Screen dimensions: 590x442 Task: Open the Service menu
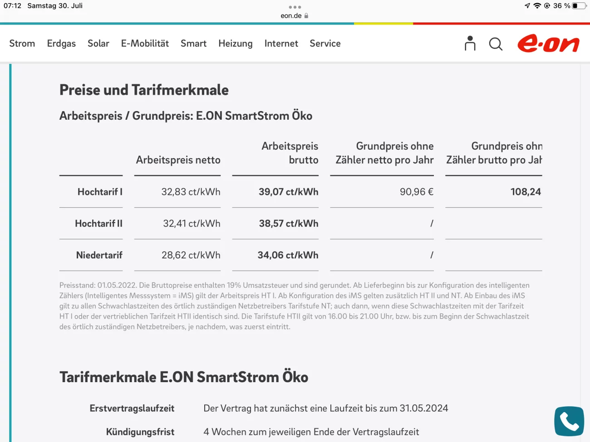pos(325,44)
